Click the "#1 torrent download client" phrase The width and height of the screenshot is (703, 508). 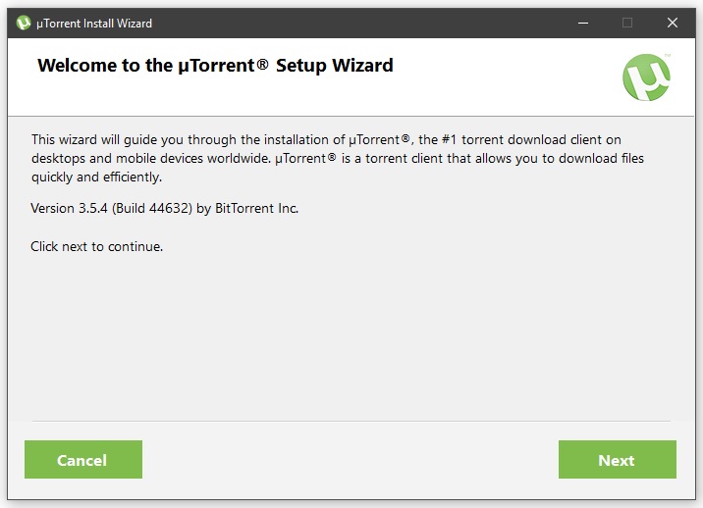pos(517,140)
